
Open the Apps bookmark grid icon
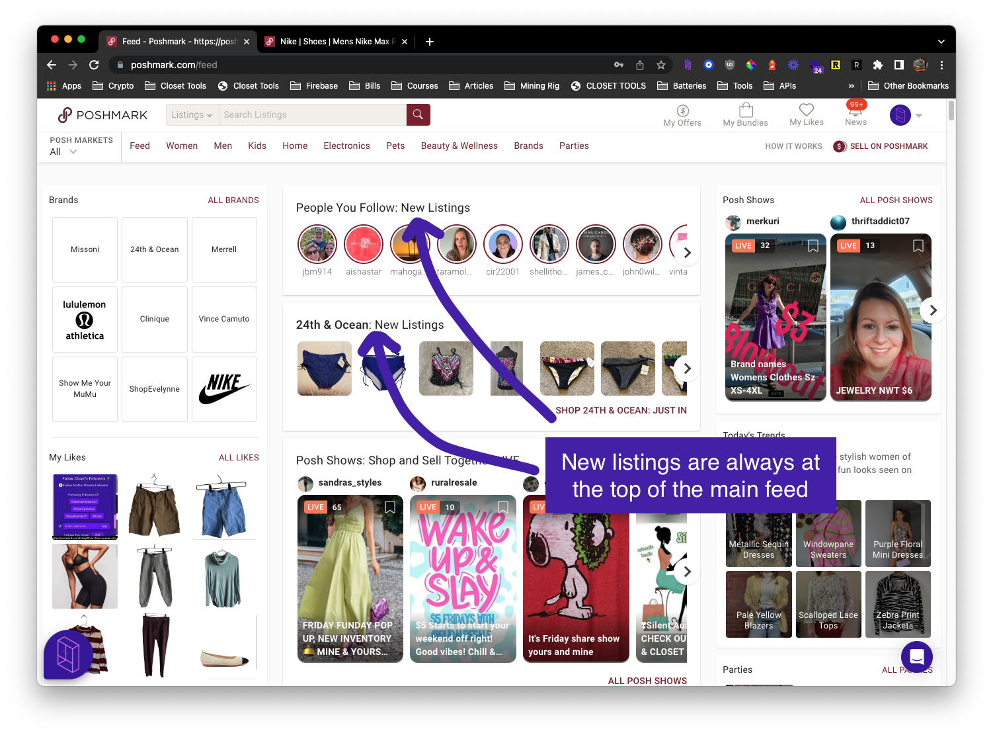pos(52,86)
